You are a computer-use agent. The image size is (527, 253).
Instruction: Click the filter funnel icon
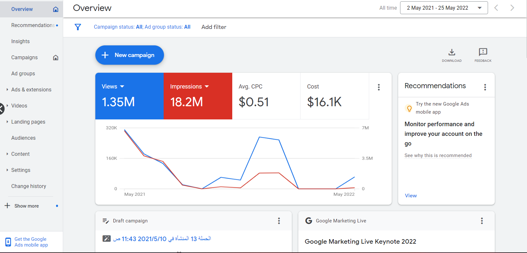pos(78,27)
